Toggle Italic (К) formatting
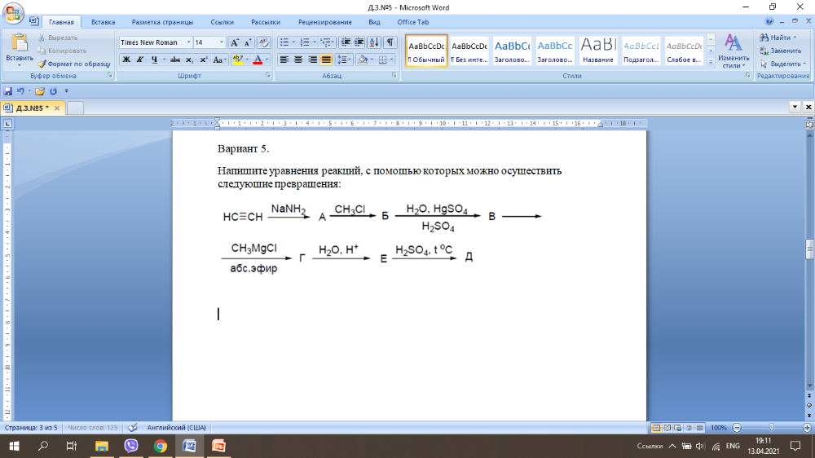Viewport: 815px width, 458px height. tap(140, 60)
